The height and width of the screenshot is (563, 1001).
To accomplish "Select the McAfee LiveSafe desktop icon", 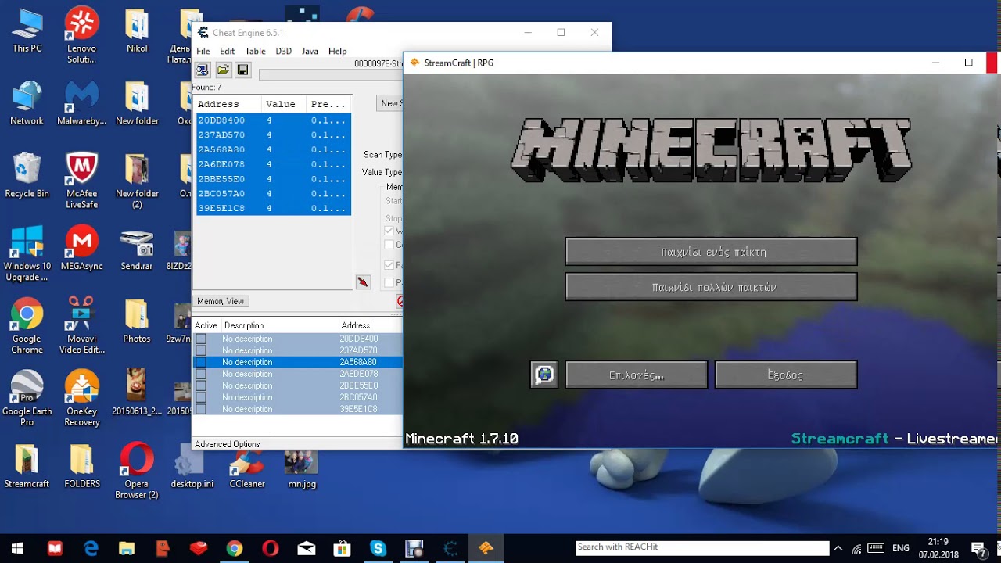I will (x=81, y=181).
